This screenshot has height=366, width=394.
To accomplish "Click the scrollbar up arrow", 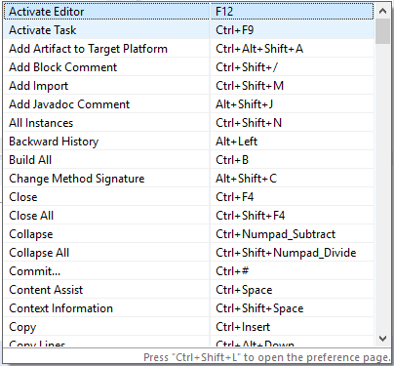I will click(x=382, y=11).
